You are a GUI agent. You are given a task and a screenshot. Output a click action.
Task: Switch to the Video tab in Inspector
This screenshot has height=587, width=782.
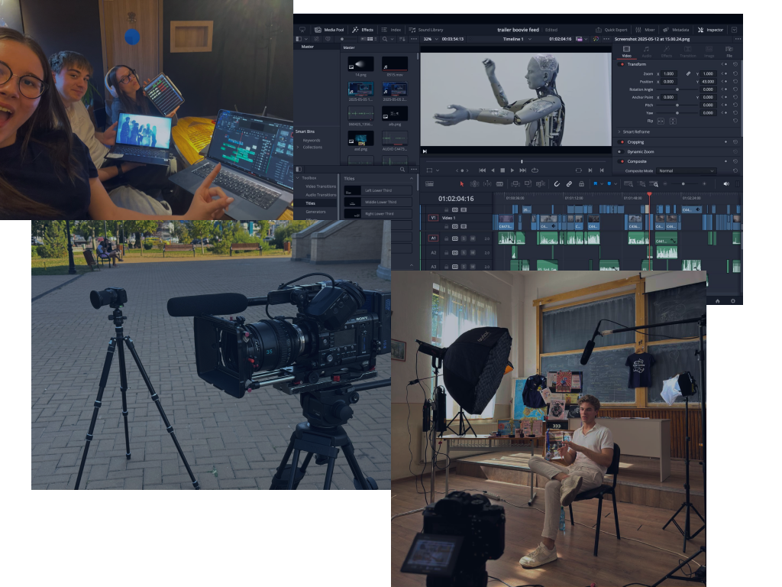(626, 51)
